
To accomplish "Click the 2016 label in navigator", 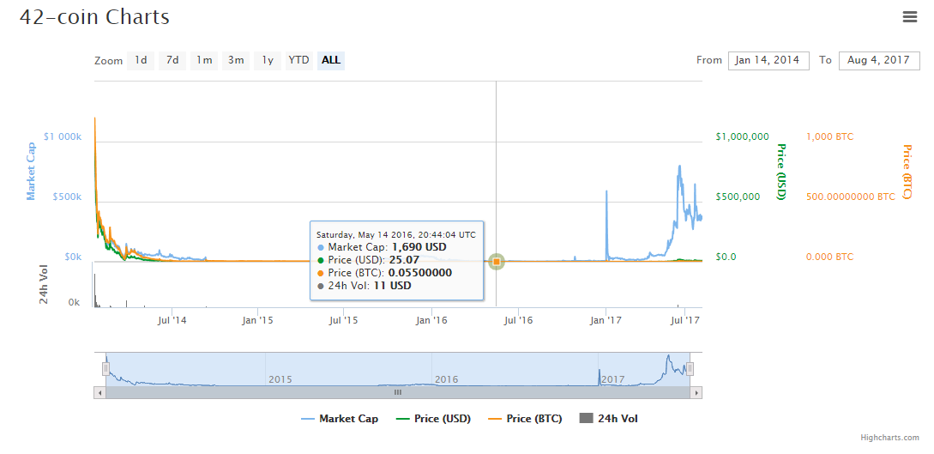I will point(446,379).
